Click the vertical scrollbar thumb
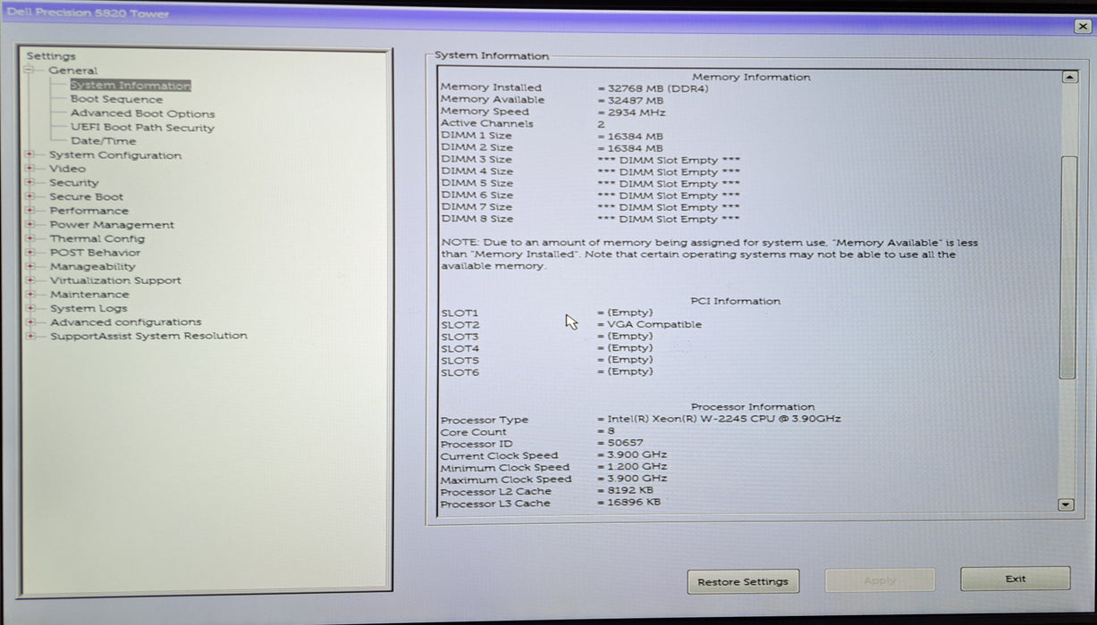This screenshot has height=625, width=1097. pyautogui.click(x=1067, y=268)
